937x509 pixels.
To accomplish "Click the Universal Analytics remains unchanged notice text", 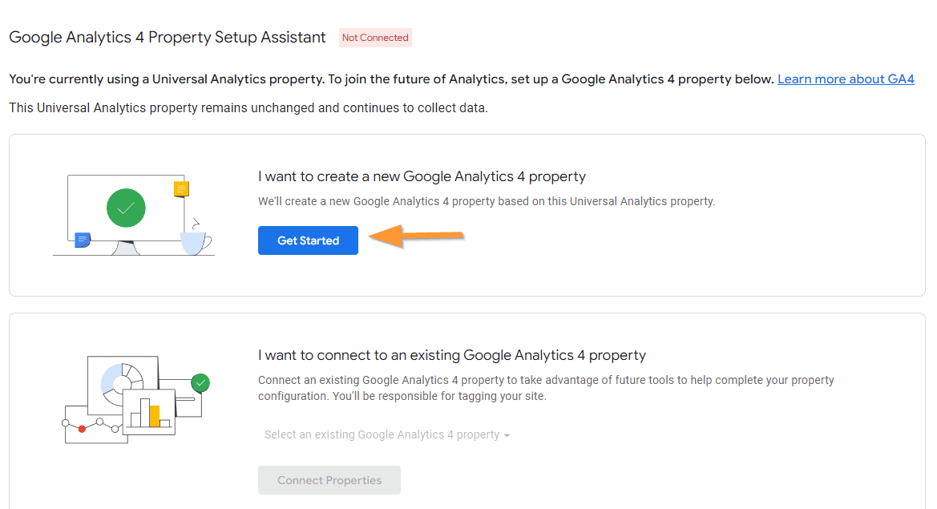I will coord(248,107).
